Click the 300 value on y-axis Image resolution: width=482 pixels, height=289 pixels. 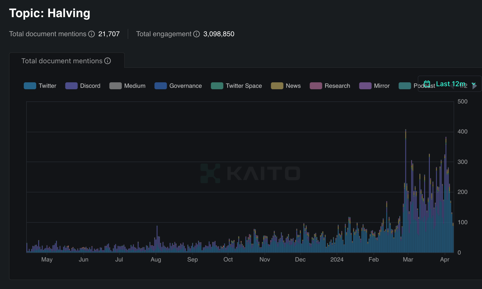(463, 162)
